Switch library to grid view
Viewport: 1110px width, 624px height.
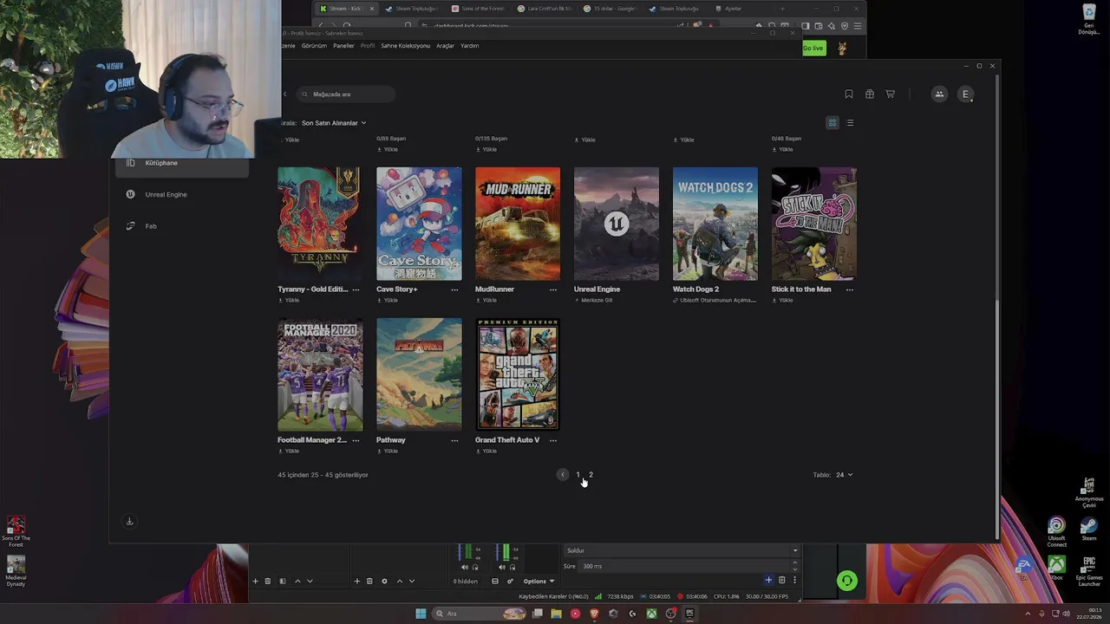click(x=832, y=123)
